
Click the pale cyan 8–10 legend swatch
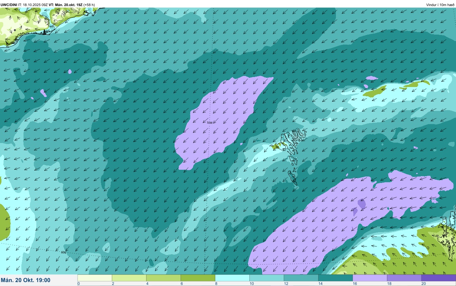pos(232,278)
